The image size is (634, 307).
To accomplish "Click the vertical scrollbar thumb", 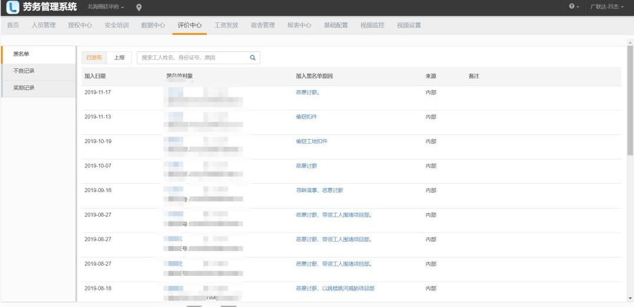I will [630, 100].
